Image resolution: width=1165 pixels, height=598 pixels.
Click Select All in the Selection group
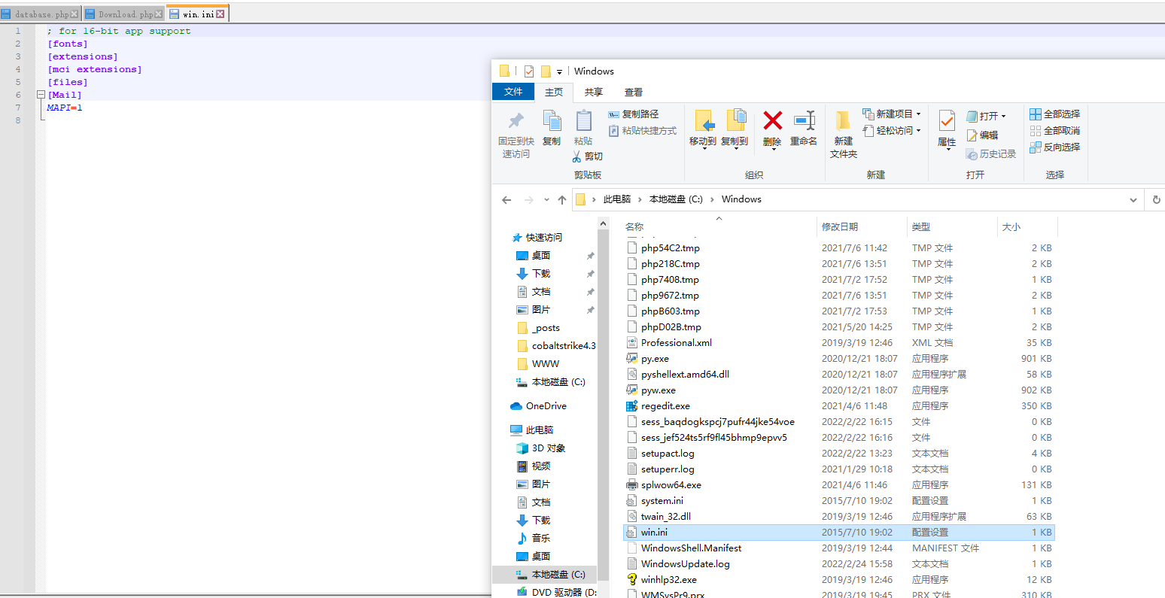(x=1055, y=114)
